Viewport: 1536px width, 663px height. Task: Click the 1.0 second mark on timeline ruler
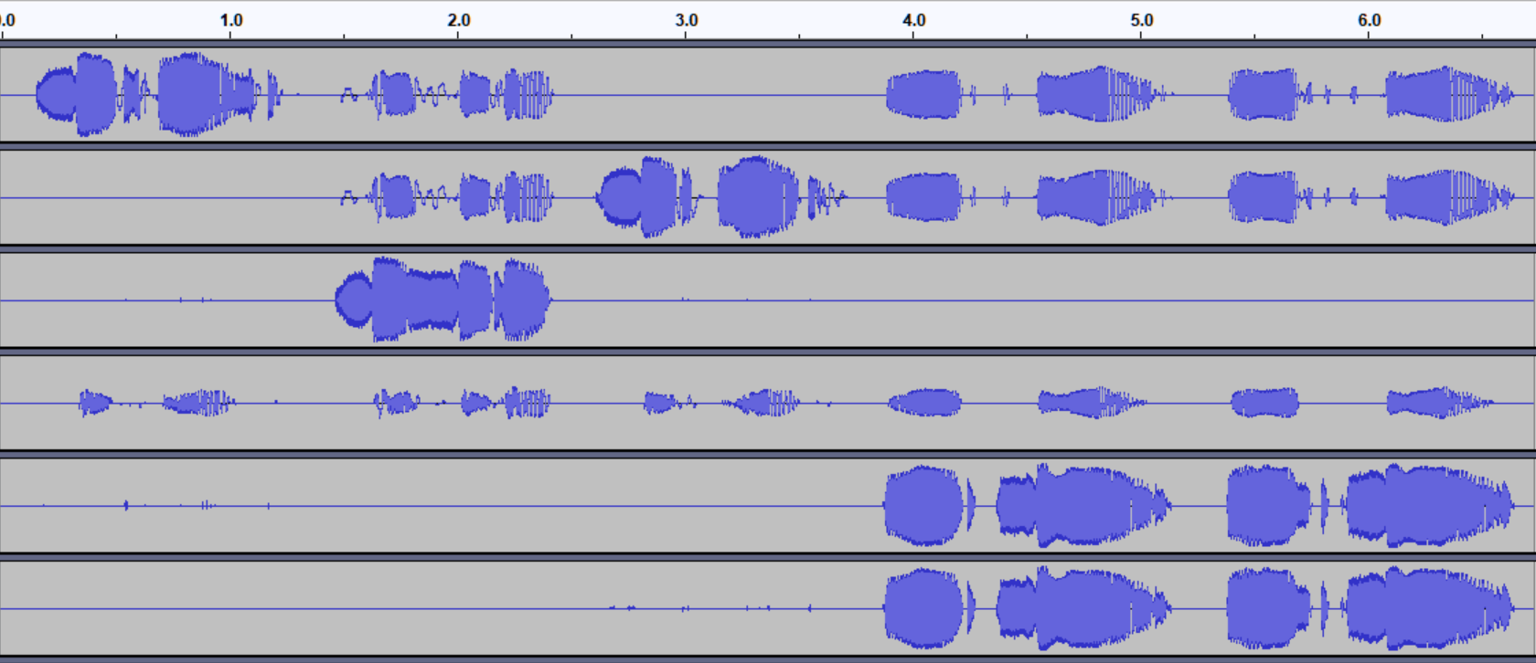pyautogui.click(x=231, y=20)
